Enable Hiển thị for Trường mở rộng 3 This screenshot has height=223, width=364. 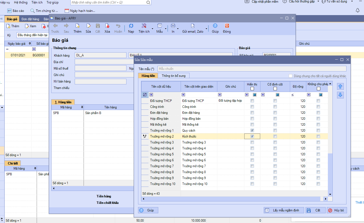coord(252,142)
